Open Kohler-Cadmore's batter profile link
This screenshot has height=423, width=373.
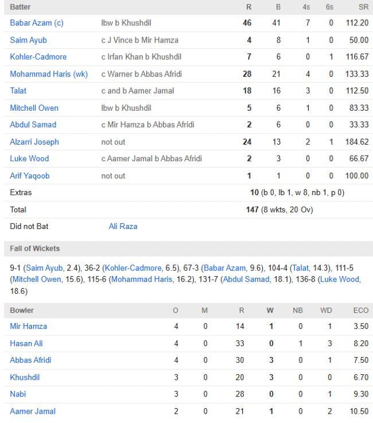pos(38,57)
